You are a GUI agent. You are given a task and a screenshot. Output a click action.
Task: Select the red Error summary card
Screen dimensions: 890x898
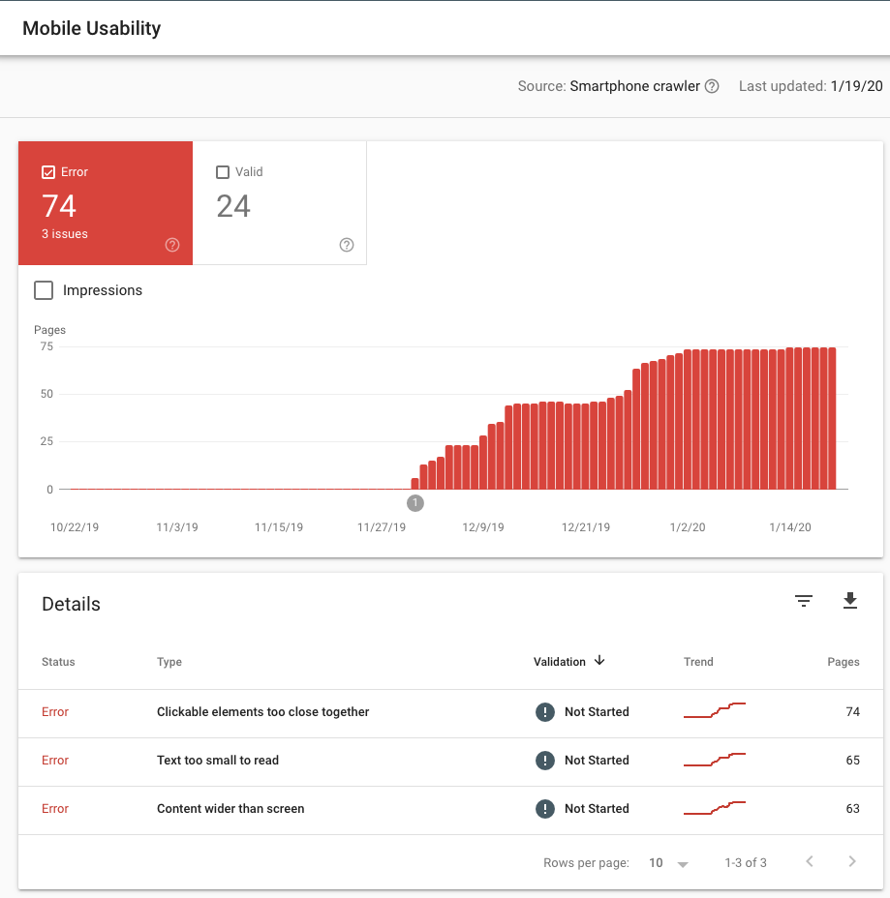pos(106,203)
